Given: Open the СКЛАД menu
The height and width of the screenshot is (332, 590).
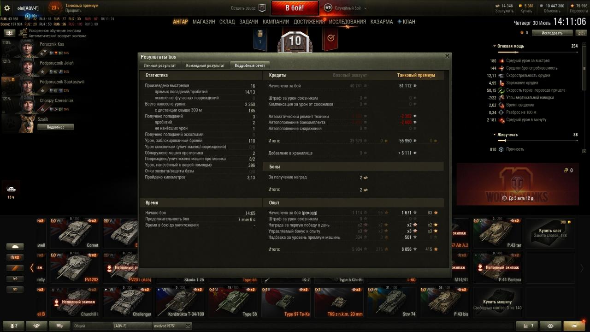Looking at the screenshot, I should [x=227, y=22].
